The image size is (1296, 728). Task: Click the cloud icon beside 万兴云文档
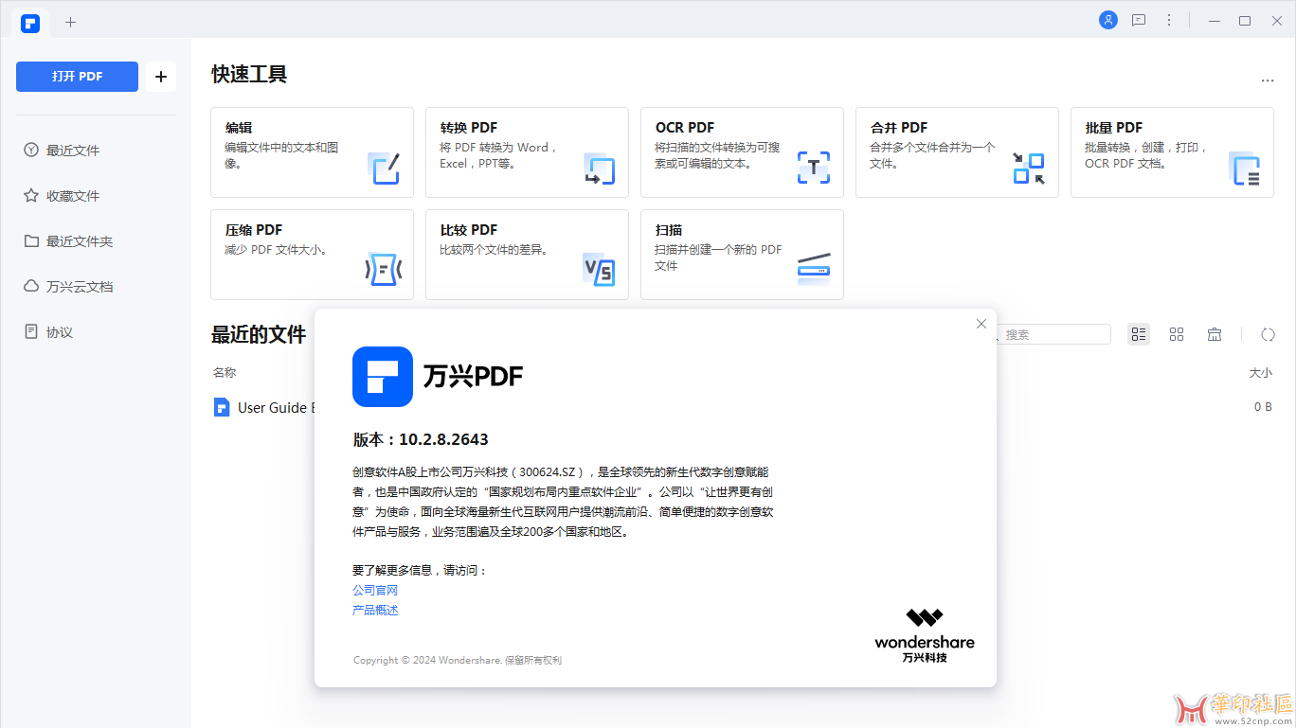(31, 286)
